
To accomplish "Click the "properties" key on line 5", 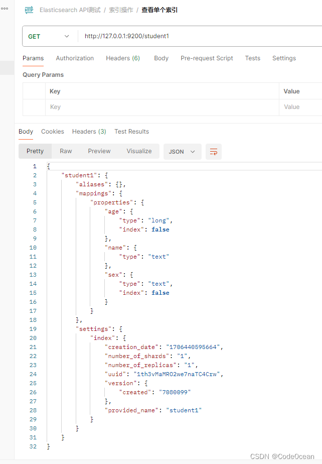I will (x=111, y=203).
